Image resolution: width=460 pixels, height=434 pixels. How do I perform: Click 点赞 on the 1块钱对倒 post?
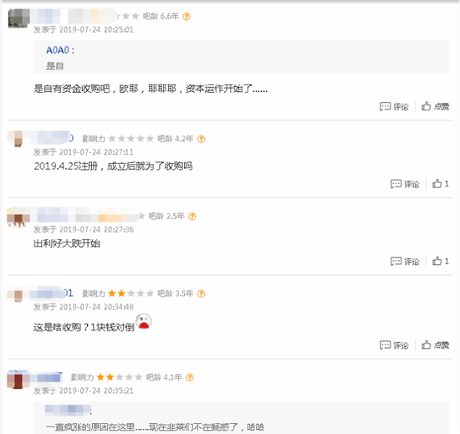435,345
